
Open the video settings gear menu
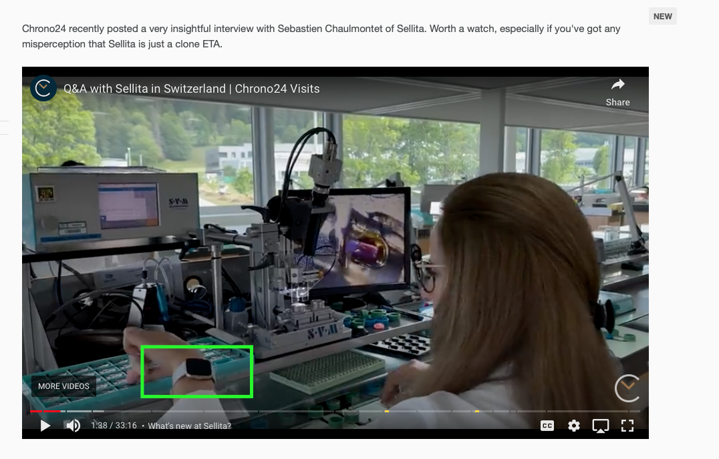573,426
